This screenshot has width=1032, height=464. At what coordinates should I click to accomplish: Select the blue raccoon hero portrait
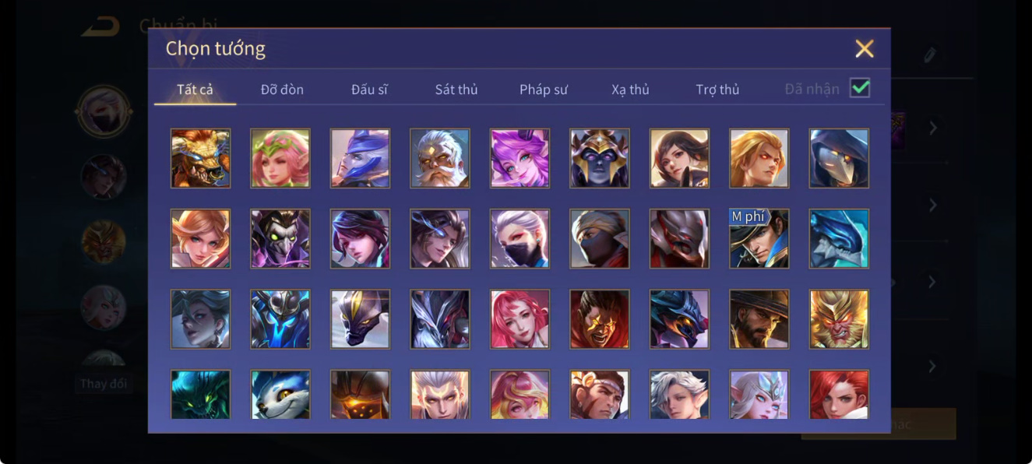tap(280, 395)
